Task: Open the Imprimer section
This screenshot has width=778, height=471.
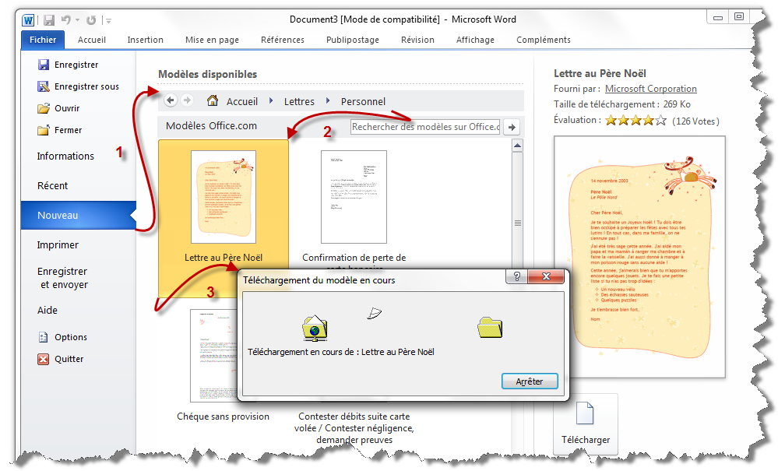Action: (58, 245)
